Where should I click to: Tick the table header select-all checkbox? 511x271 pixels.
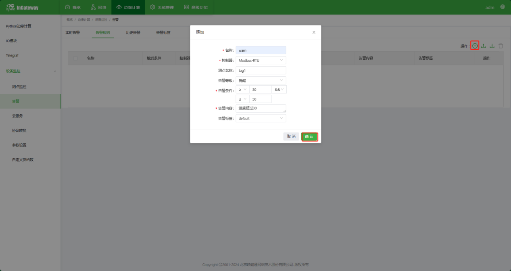click(75, 58)
